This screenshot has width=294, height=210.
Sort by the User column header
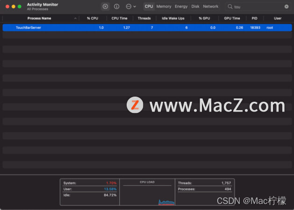pos(278,18)
